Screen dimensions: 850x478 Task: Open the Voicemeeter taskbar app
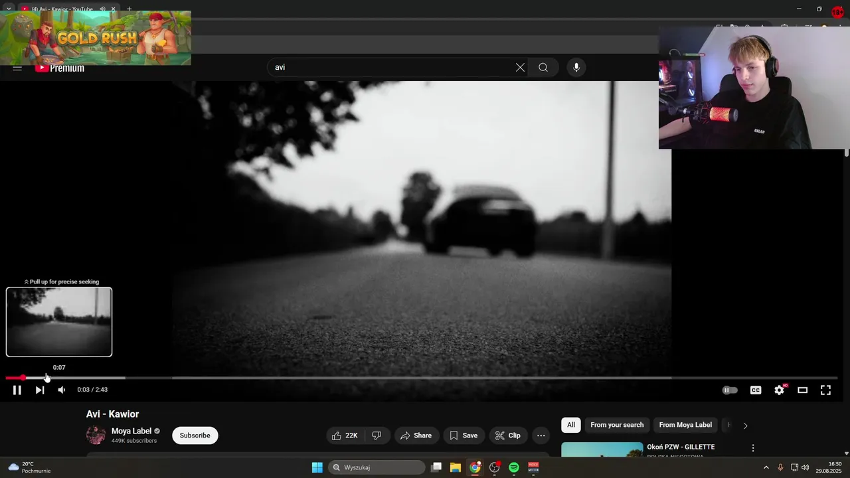tap(533, 467)
